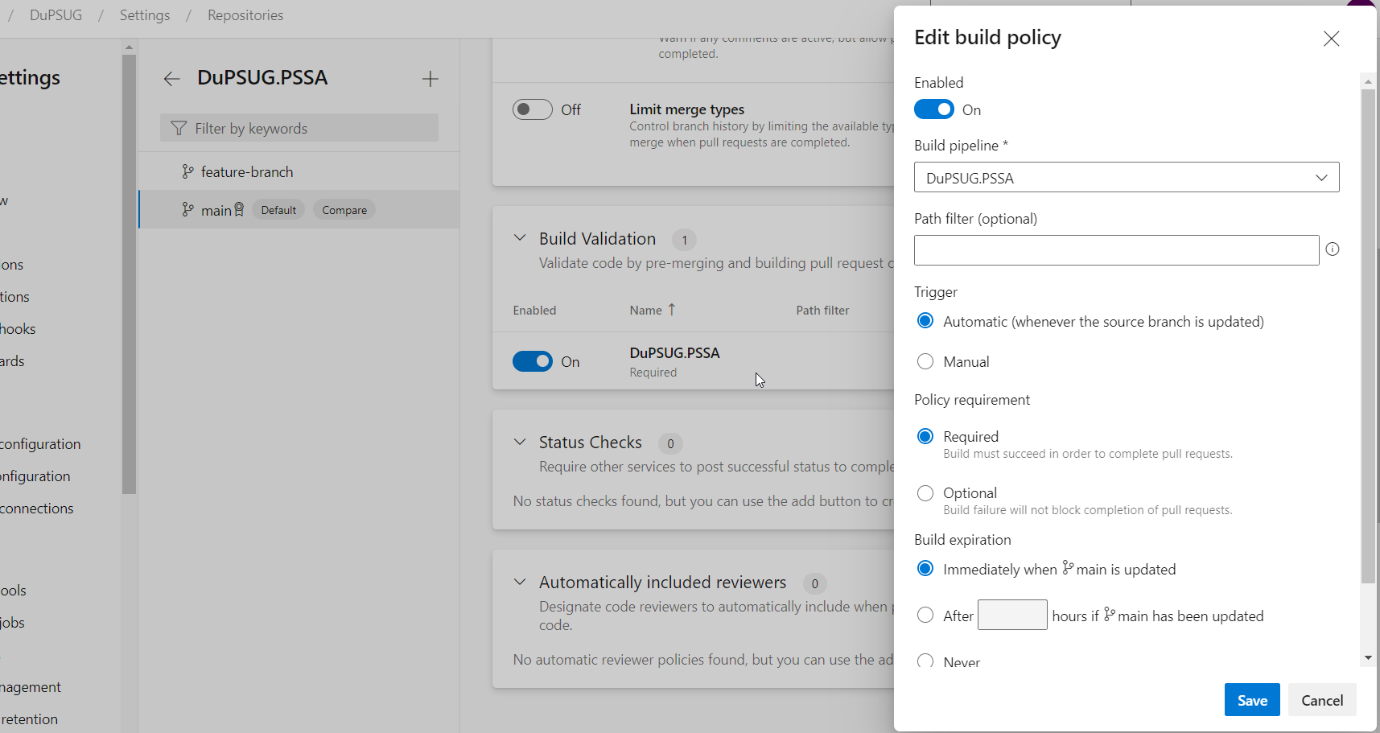Screen dimensions: 1380x733
Task: Click inside the Filter by keywords field
Action: (298, 128)
